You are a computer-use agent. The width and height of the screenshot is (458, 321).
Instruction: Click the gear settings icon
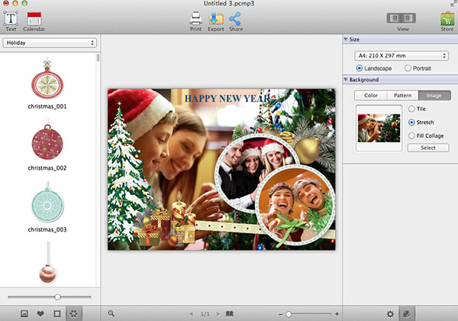pyautogui.click(x=390, y=313)
